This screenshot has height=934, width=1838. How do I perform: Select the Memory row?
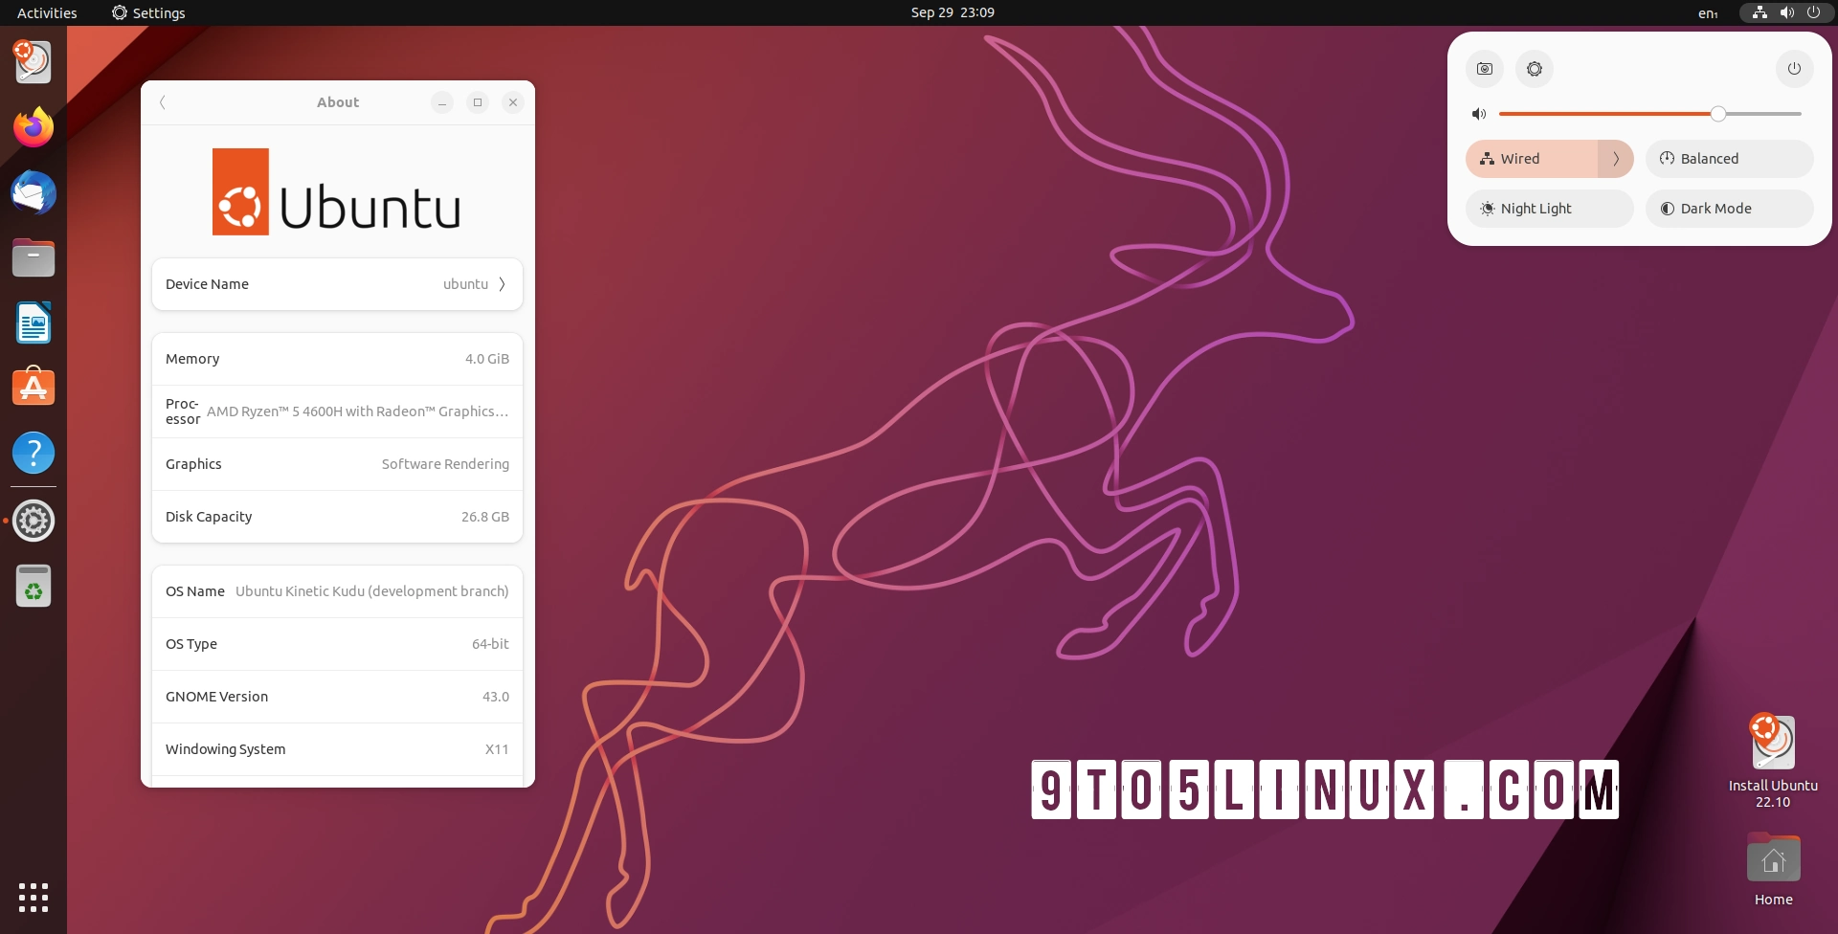pyautogui.click(x=337, y=359)
